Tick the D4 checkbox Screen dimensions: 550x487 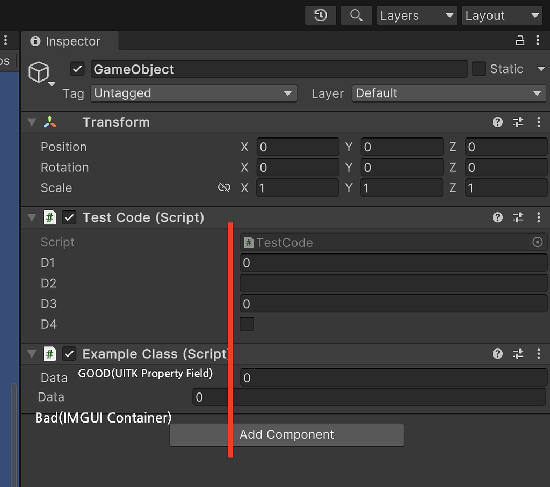pos(247,324)
